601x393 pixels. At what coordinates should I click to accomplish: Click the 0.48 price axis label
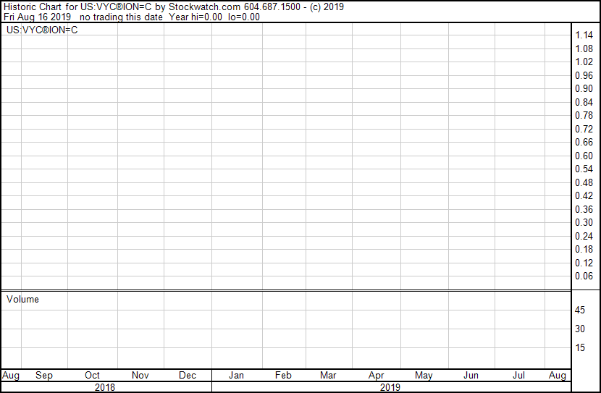[584, 182]
